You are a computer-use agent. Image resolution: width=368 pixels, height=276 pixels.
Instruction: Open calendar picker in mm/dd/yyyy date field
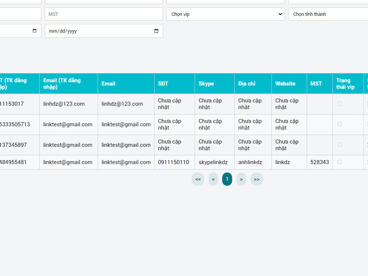(x=156, y=31)
